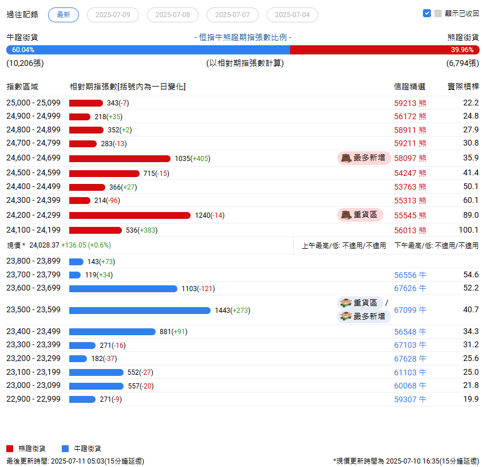Open warrant 55313 熊 link
Viewport: 483px width, 467px height.
410,201
